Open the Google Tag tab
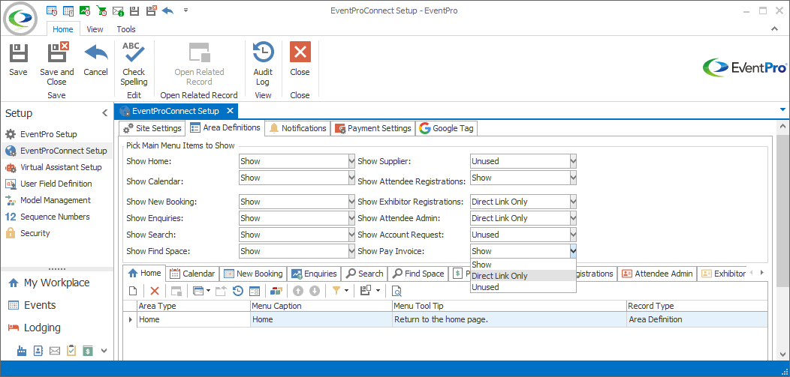 tap(446, 128)
